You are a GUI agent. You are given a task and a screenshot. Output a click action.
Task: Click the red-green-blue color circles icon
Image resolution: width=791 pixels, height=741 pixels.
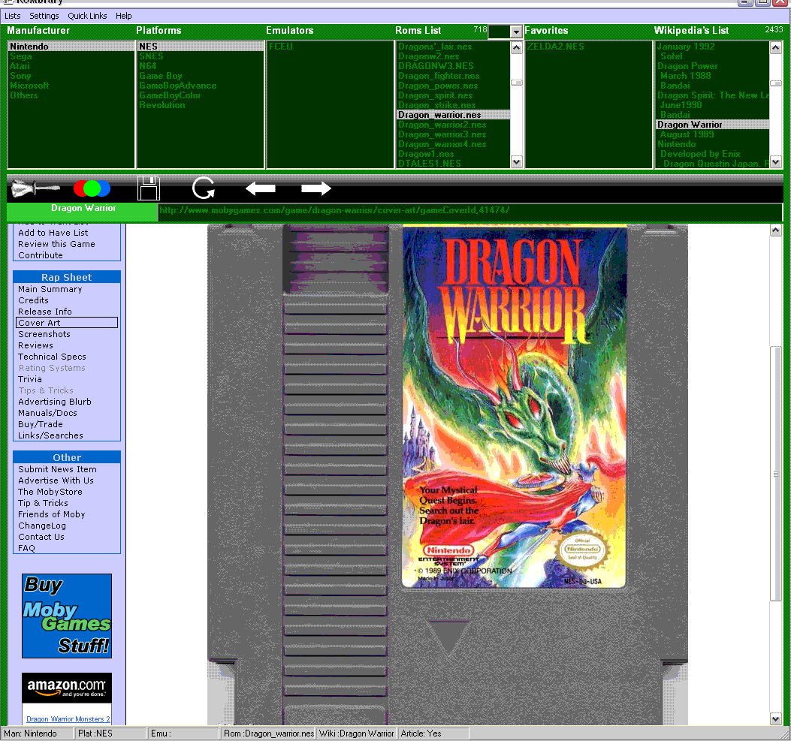coord(92,189)
